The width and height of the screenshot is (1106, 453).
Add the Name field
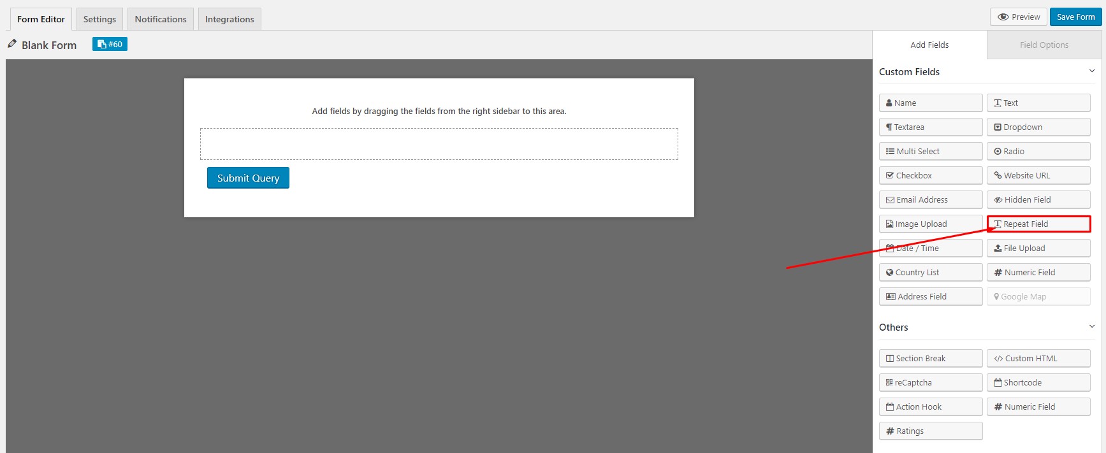click(931, 103)
